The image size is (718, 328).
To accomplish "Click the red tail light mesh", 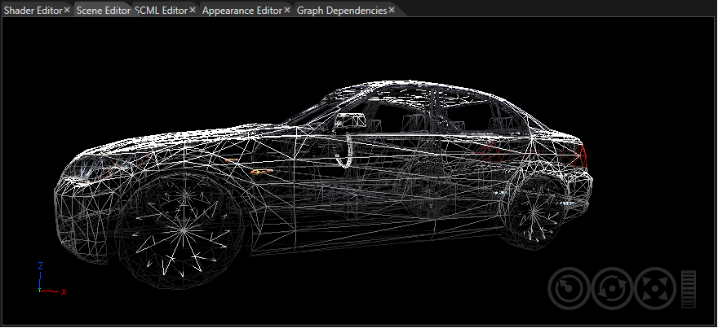I will pos(578,155).
